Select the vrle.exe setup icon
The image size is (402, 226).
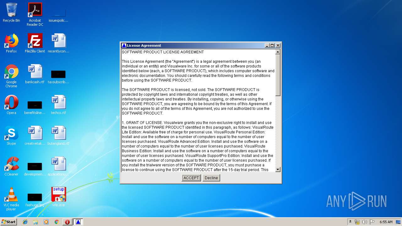pyautogui.click(x=58, y=197)
